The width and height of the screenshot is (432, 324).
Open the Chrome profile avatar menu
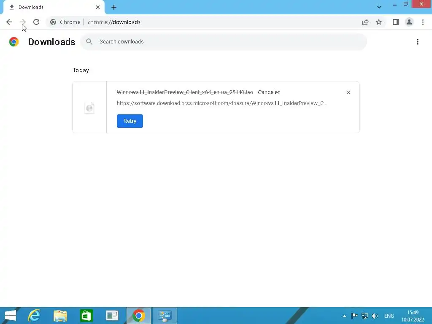point(409,22)
